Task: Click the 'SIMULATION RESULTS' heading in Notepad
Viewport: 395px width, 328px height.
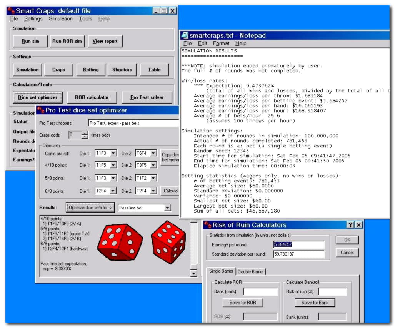Action: tap(209, 51)
